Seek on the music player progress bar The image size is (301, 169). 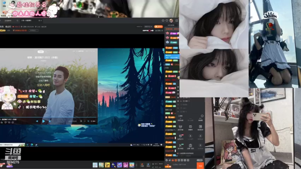coord(49,118)
